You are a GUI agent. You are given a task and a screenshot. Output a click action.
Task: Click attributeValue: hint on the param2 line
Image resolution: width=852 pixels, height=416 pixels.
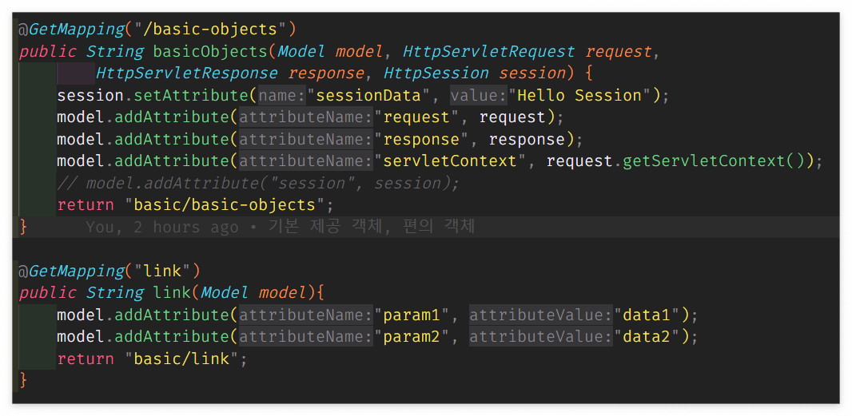(x=541, y=337)
